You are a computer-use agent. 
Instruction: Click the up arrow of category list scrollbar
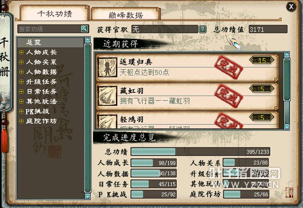pyautogui.click(x=87, y=40)
